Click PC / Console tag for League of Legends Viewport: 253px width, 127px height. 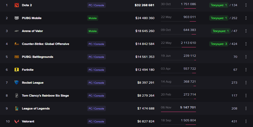click(x=96, y=108)
